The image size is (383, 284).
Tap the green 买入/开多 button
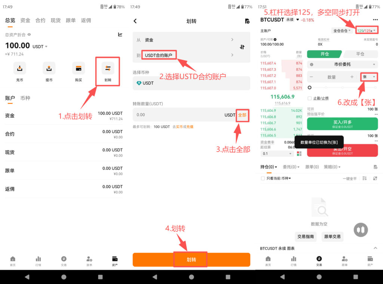point(342,123)
